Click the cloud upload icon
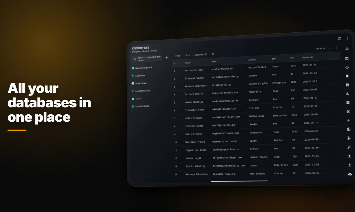 click(x=350, y=174)
